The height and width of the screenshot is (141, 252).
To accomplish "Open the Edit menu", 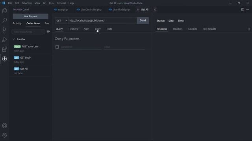I will [17, 3].
